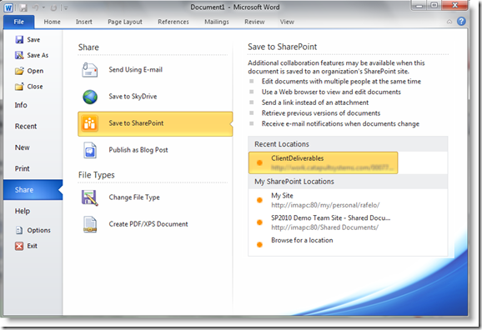Click the Save text label in sidebar

point(33,40)
